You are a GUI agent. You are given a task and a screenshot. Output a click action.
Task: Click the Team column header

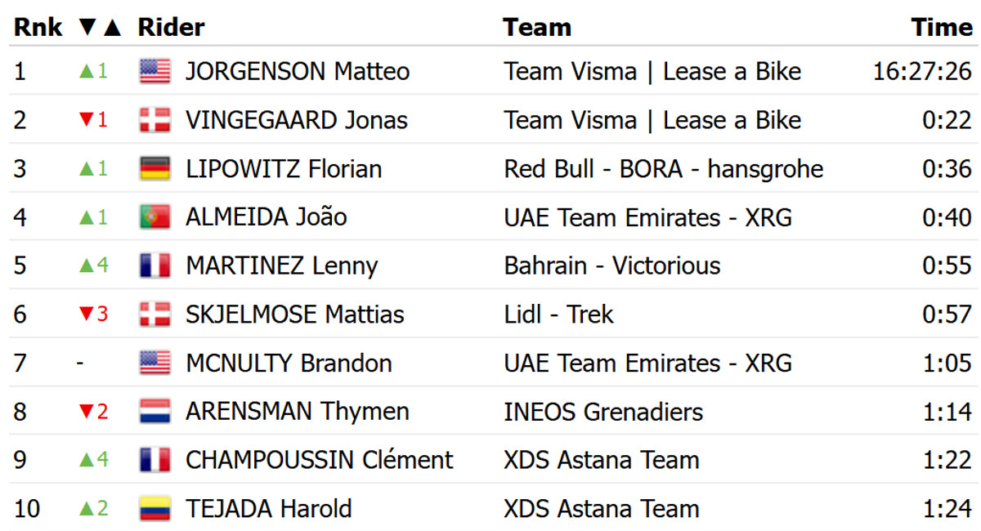(x=536, y=28)
